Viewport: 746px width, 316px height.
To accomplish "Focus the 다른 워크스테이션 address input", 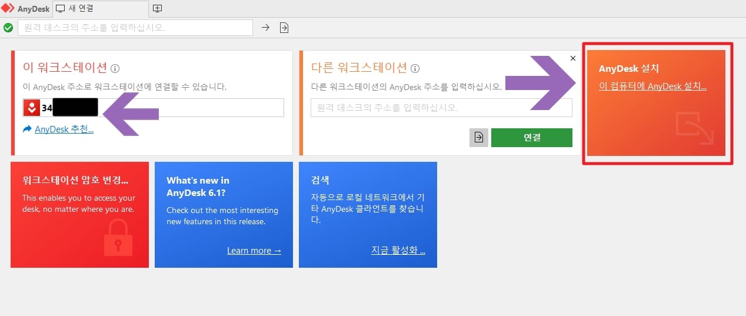I will [441, 108].
